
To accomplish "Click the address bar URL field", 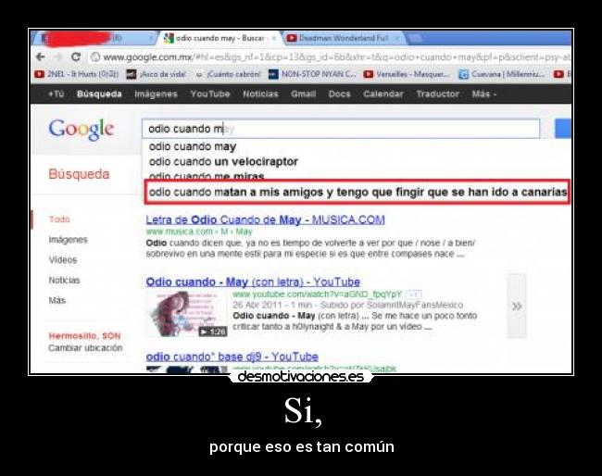I will pyautogui.click(x=331, y=57).
